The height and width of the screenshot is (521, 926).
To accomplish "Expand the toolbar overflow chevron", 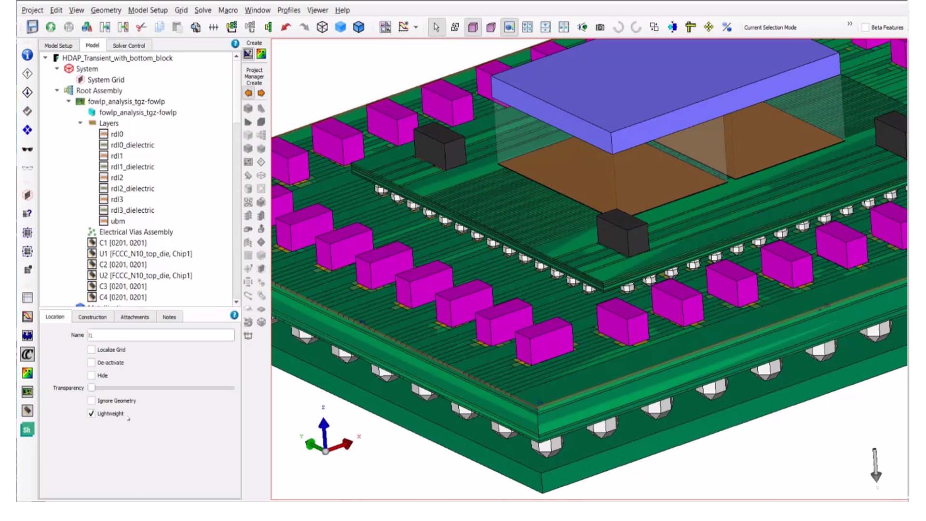I will (x=850, y=24).
